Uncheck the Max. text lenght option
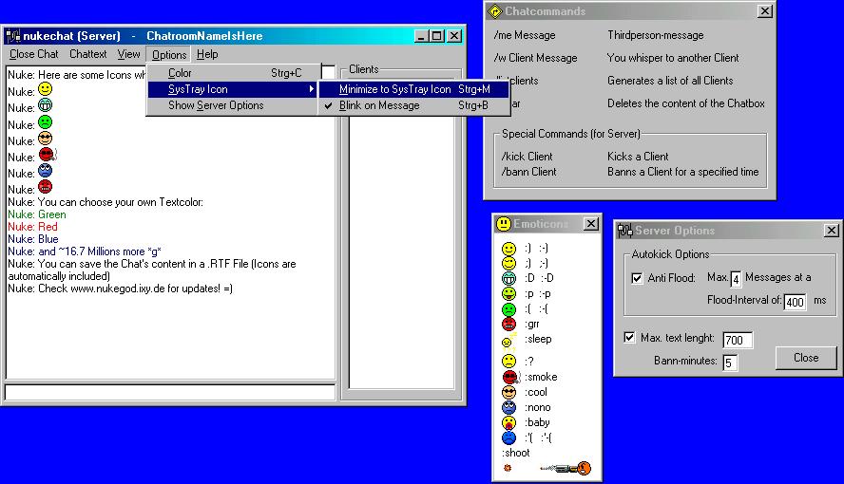 click(629, 338)
